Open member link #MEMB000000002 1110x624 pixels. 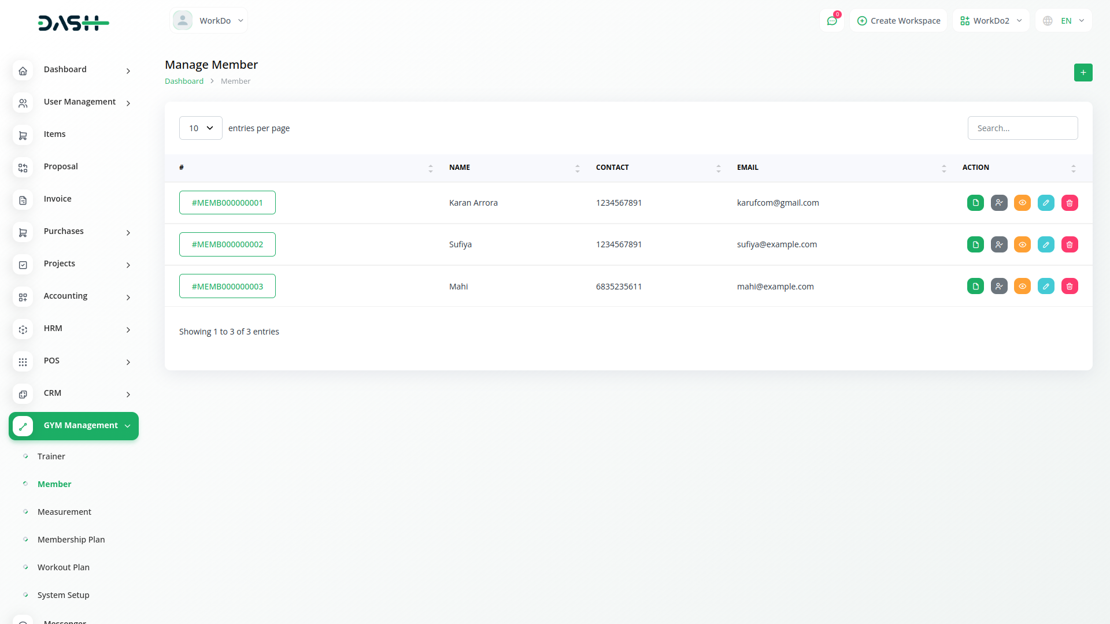227,244
